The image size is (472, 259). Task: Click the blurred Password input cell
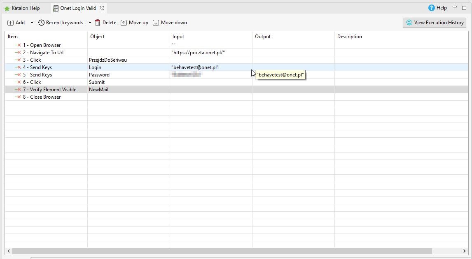click(187, 75)
